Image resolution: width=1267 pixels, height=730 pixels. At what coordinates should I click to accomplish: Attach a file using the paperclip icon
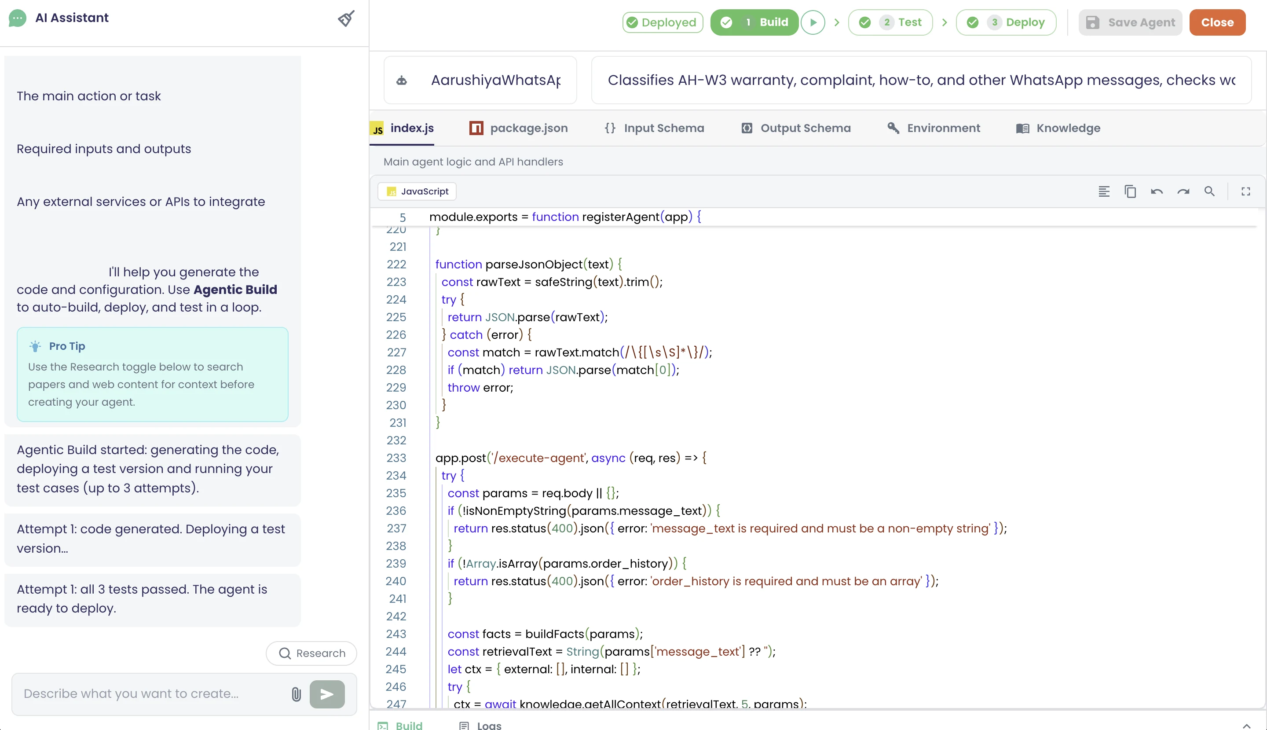296,694
